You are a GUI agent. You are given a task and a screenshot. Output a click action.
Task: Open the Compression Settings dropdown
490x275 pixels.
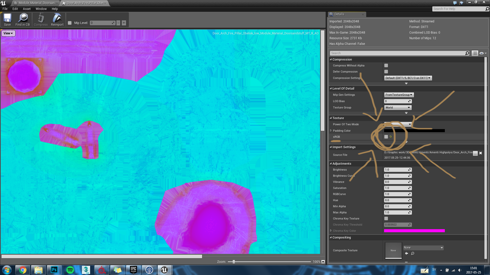click(x=408, y=78)
